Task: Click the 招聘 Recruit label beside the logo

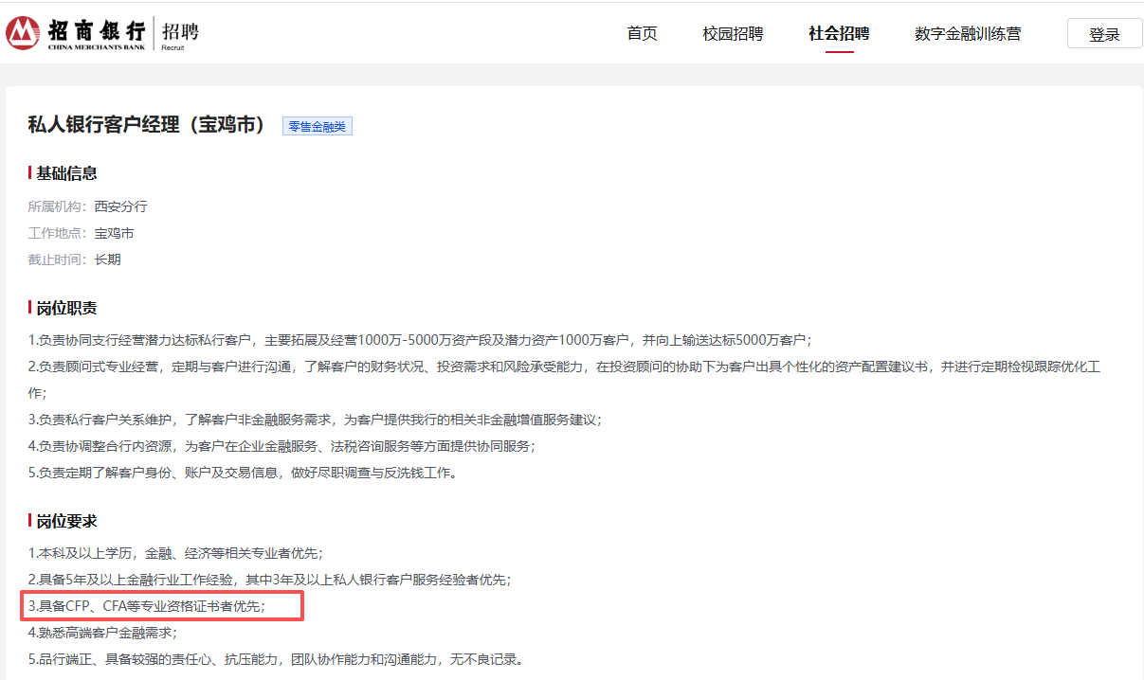Action: (x=180, y=33)
